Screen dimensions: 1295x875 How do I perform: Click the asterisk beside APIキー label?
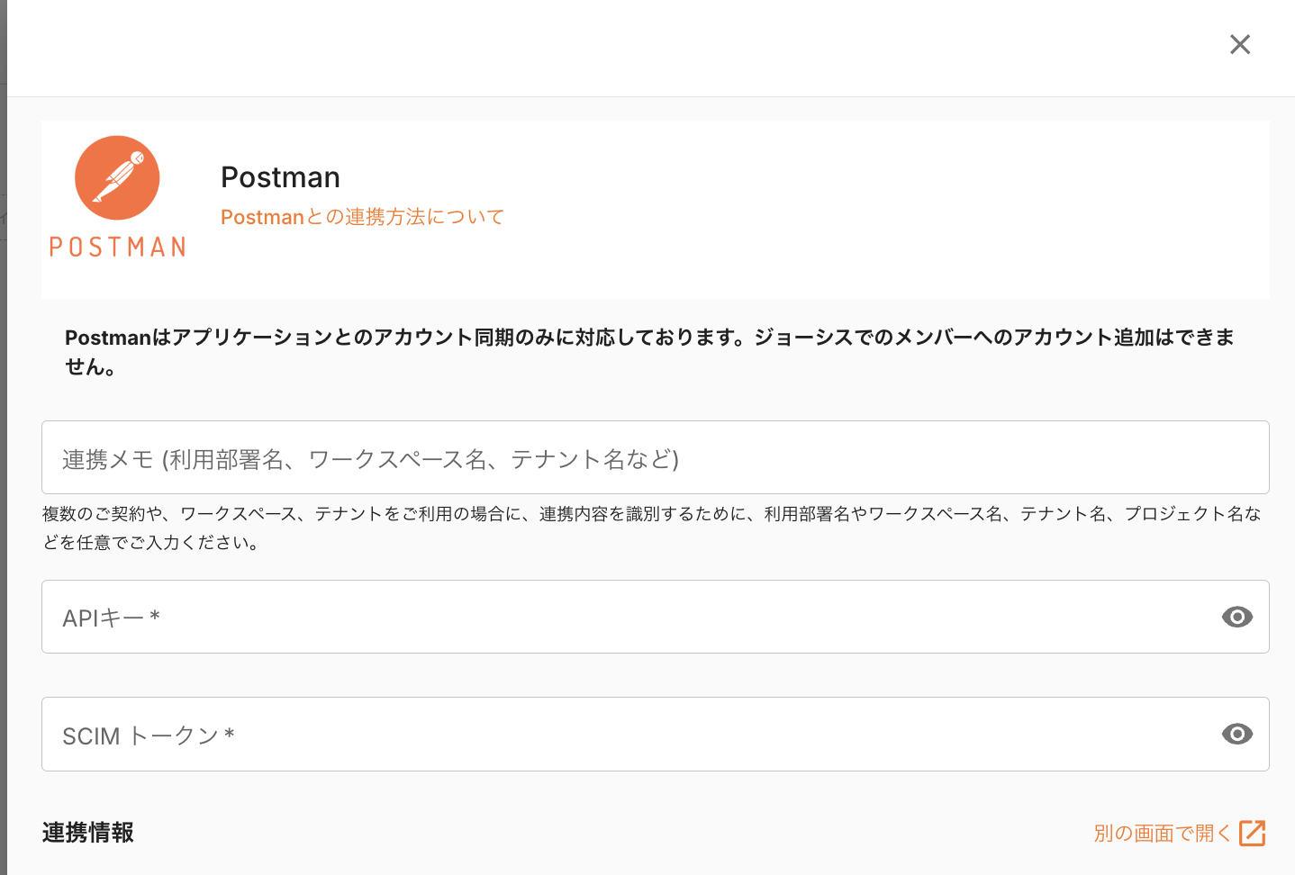[x=155, y=617]
